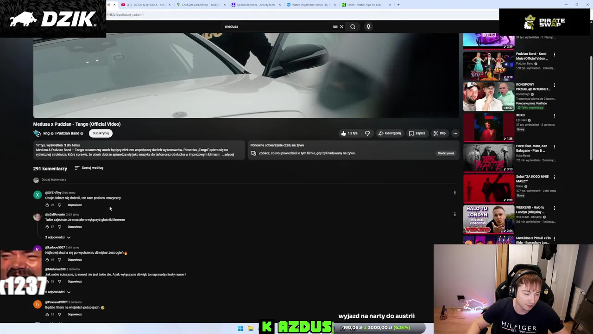Open options for KONOPOWY PRZEGLĄD suggestion
The height and width of the screenshot is (334, 593).
[x=554, y=85]
